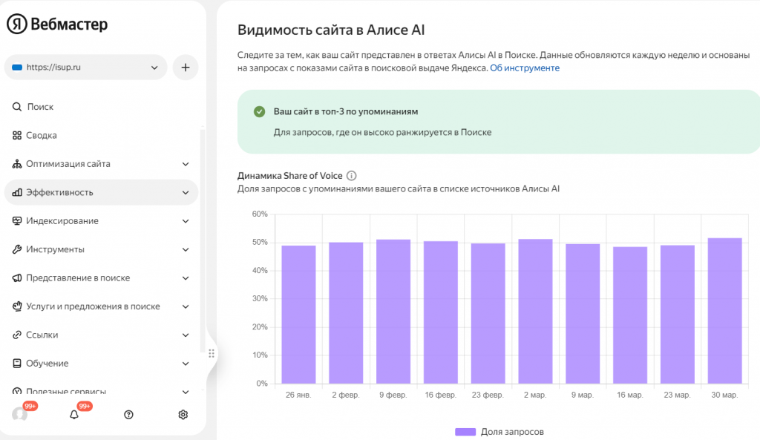
Task: Toggle the Доля запросов legend swatch
Action: point(465,432)
